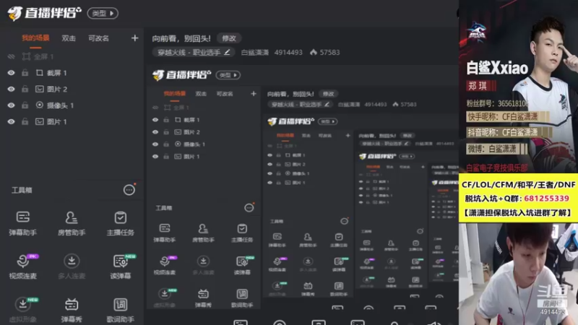
Task: Select 我的场景 tab in largest nested preview
Action: [x=175, y=94]
